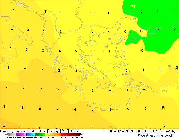Select the dark blue legend color

(27, 134)
